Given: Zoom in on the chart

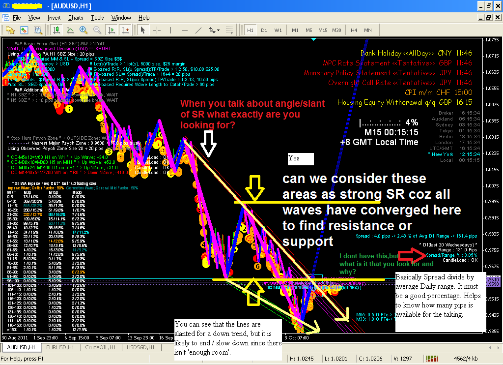Looking at the screenshot, I should click(83, 30).
